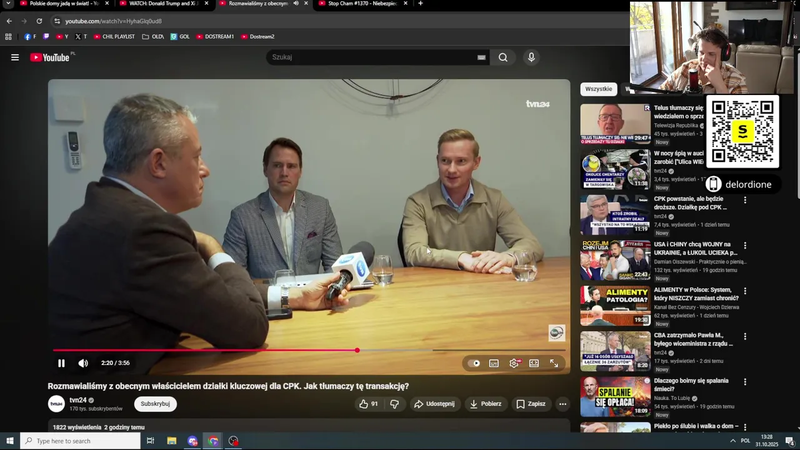The image size is (800, 450).
Task: Open the GOL bookmark
Action: click(x=180, y=37)
